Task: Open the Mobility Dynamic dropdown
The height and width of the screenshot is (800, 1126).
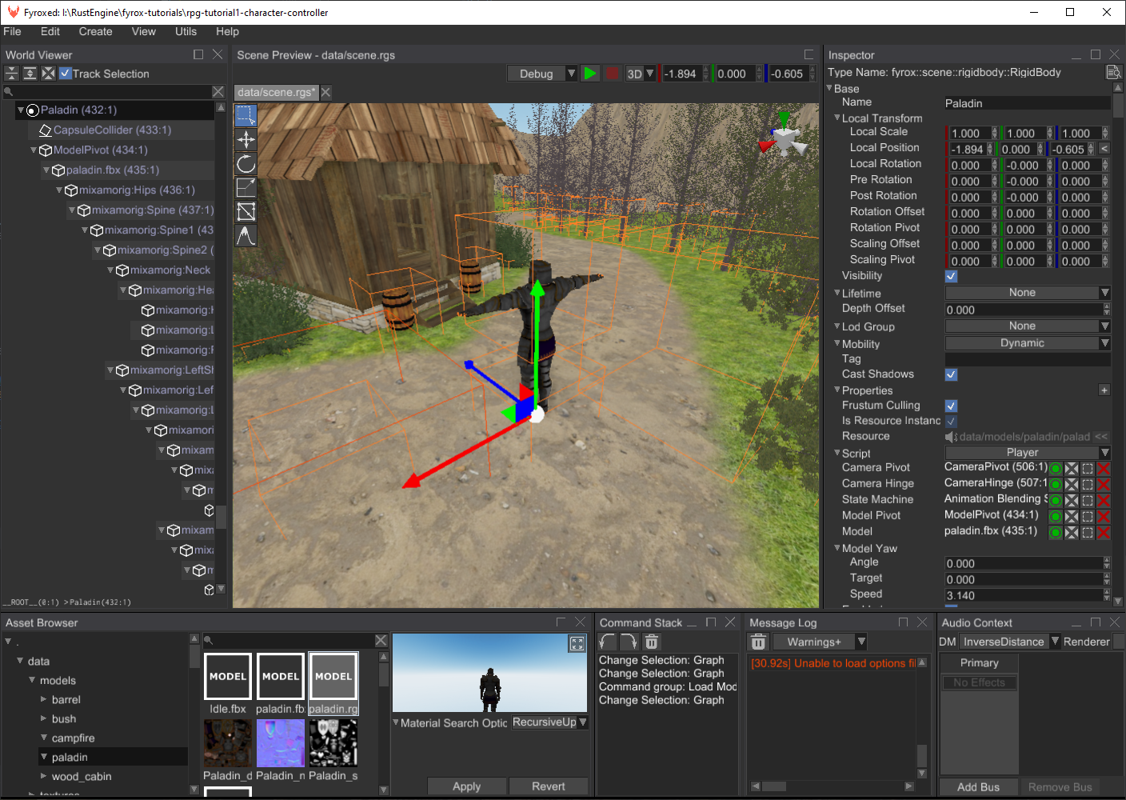Action: point(1028,343)
